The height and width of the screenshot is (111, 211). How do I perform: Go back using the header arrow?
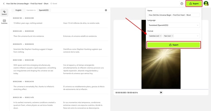[x=4, y=4]
